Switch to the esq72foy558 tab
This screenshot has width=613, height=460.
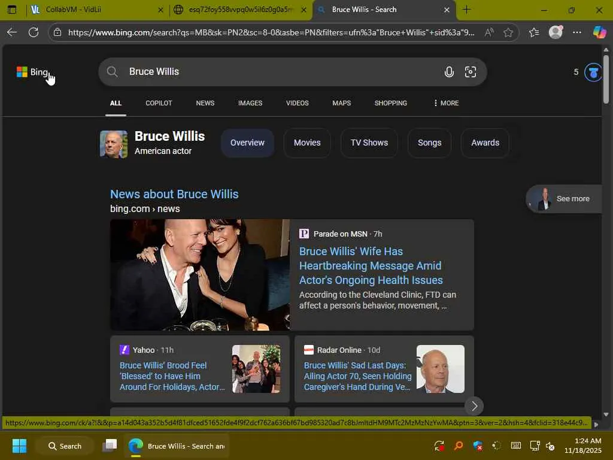[x=239, y=10]
